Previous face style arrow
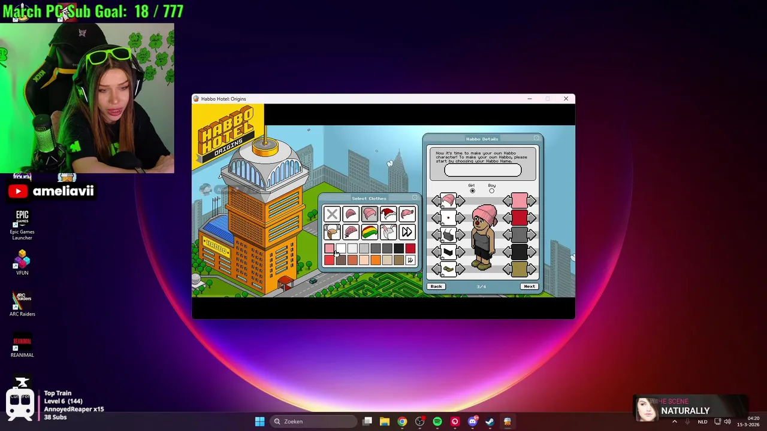 tap(436, 218)
